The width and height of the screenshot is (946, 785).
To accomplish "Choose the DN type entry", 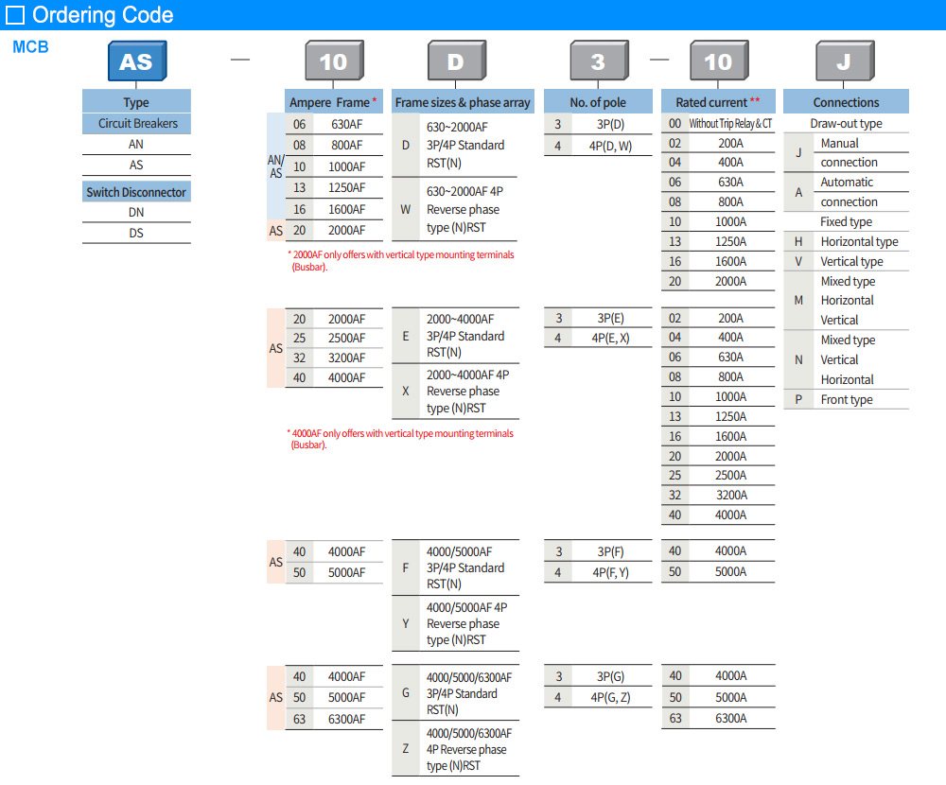I will pyautogui.click(x=136, y=213).
